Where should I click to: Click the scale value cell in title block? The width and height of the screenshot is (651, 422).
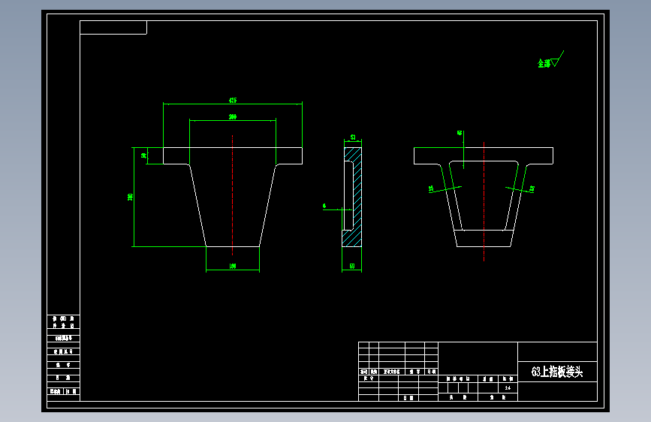click(x=508, y=388)
